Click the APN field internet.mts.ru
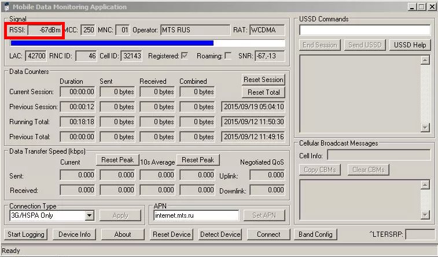The height and width of the screenshot is (257, 438). click(196, 215)
